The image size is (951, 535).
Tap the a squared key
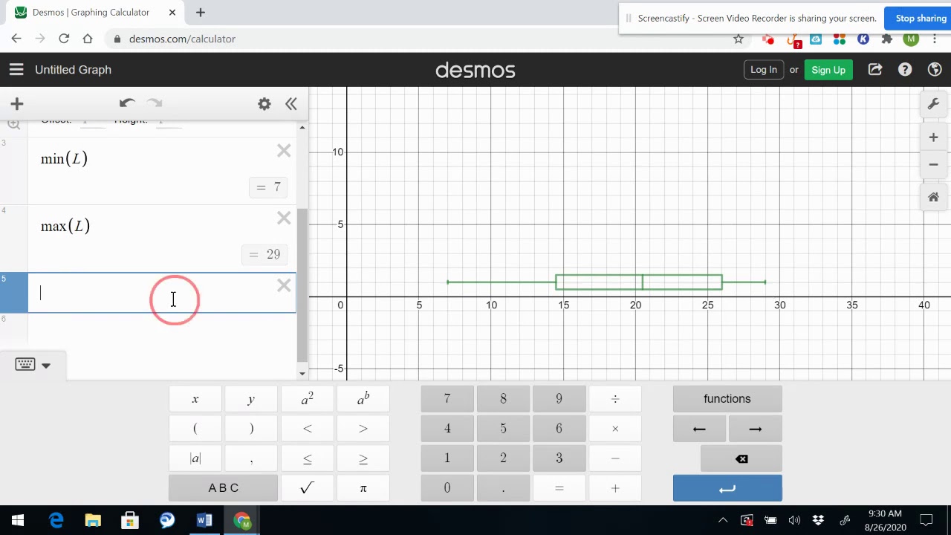[x=307, y=399]
